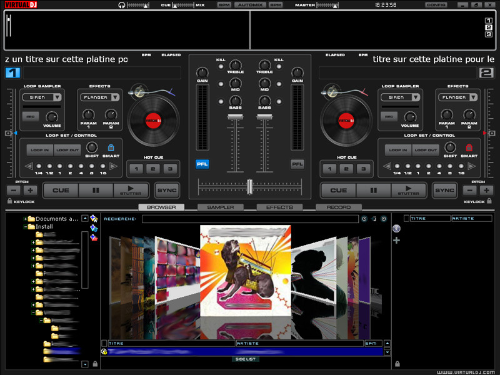Select deck 1 number icon
This screenshot has height=375, width=500.
coord(12,72)
